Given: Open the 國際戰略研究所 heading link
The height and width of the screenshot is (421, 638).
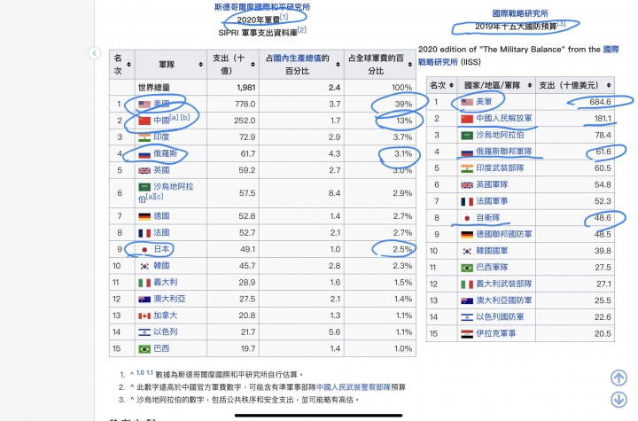Looking at the screenshot, I should tap(520, 13).
